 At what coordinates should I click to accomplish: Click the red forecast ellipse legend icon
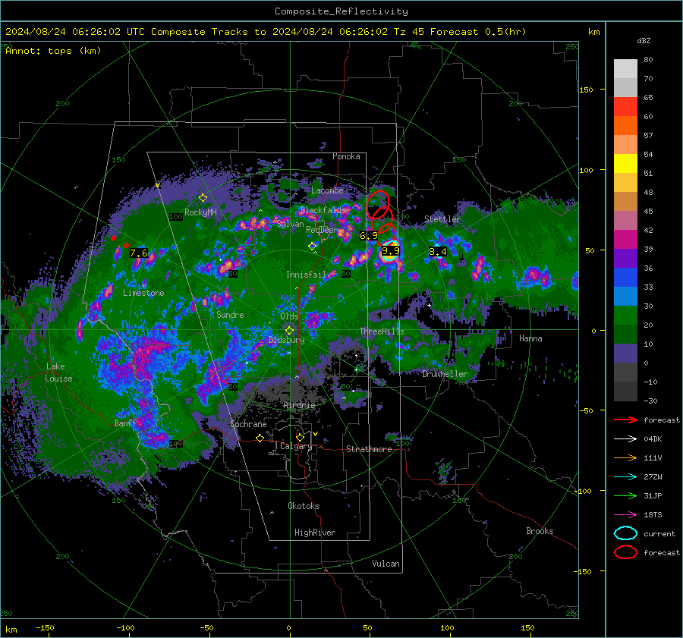pos(625,552)
